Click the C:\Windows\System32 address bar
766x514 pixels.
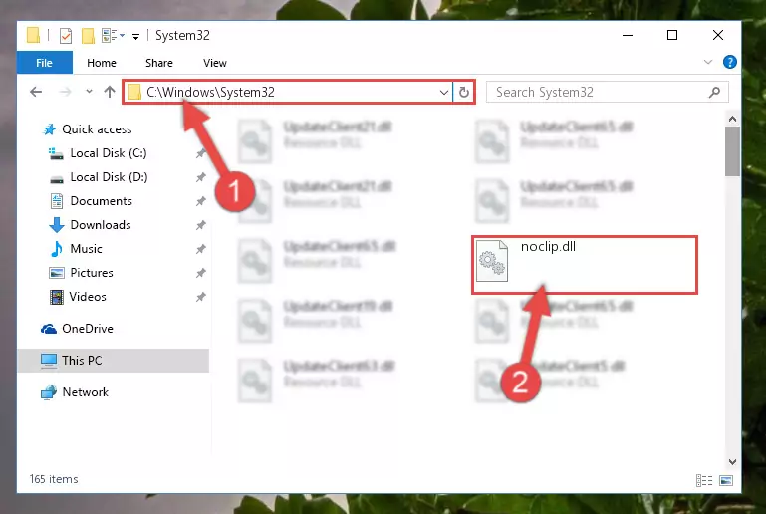tap(287, 92)
